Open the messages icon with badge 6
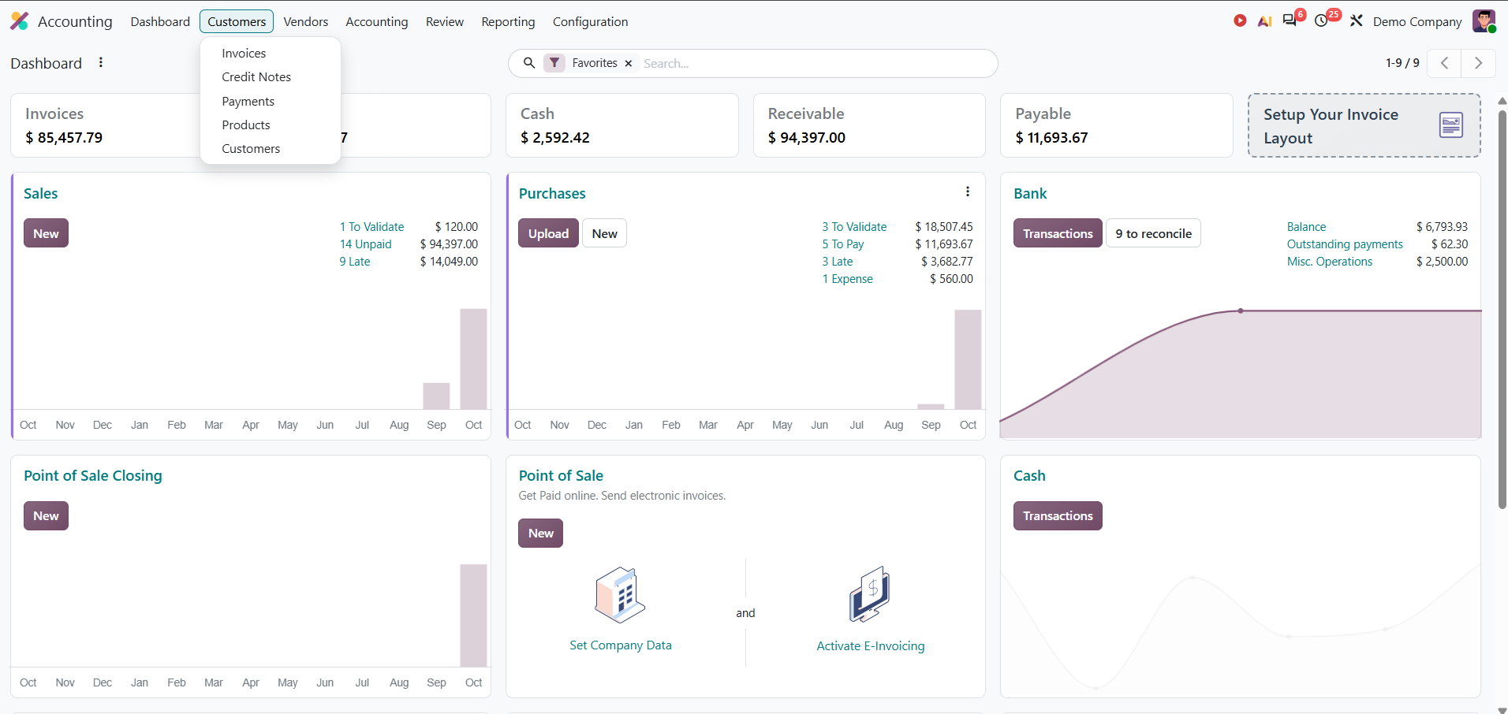 pos(1290,20)
